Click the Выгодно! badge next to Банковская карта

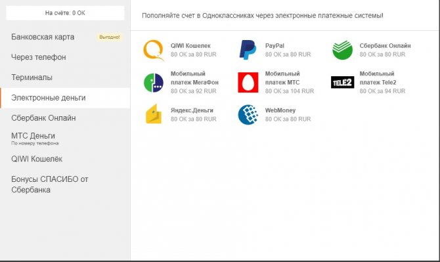click(110, 37)
